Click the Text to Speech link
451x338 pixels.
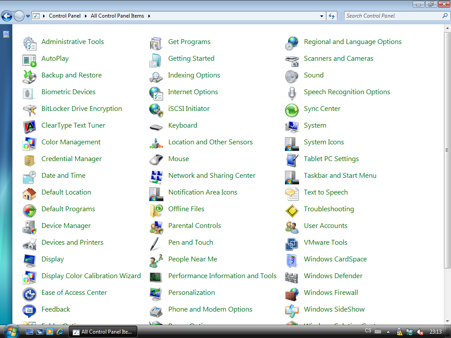[x=326, y=192]
